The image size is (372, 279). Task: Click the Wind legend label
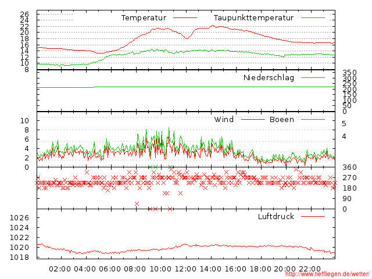coord(224,119)
